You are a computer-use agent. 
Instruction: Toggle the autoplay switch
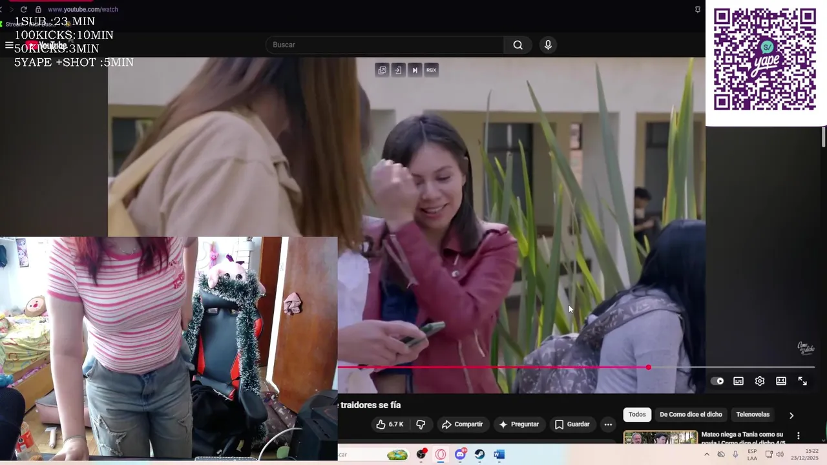(717, 381)
